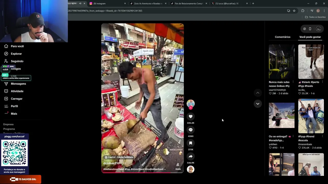The height and width of the screenshot is (184, 328).
Task: Click the #realindianfood hashtag
Action: coord(154,169)
